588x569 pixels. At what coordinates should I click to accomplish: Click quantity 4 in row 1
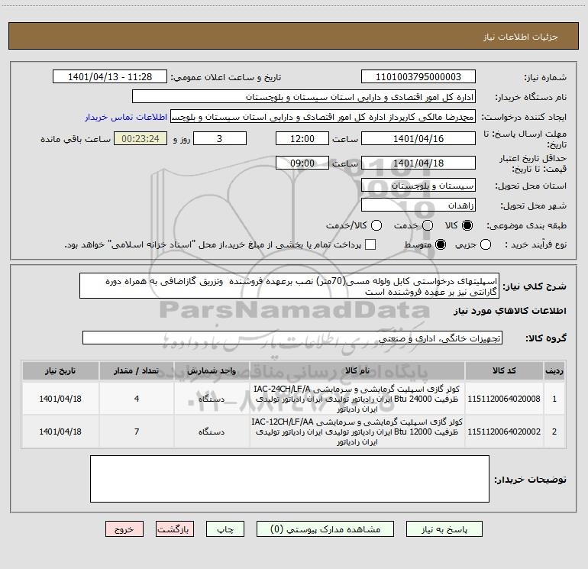(x=137, y=399)
